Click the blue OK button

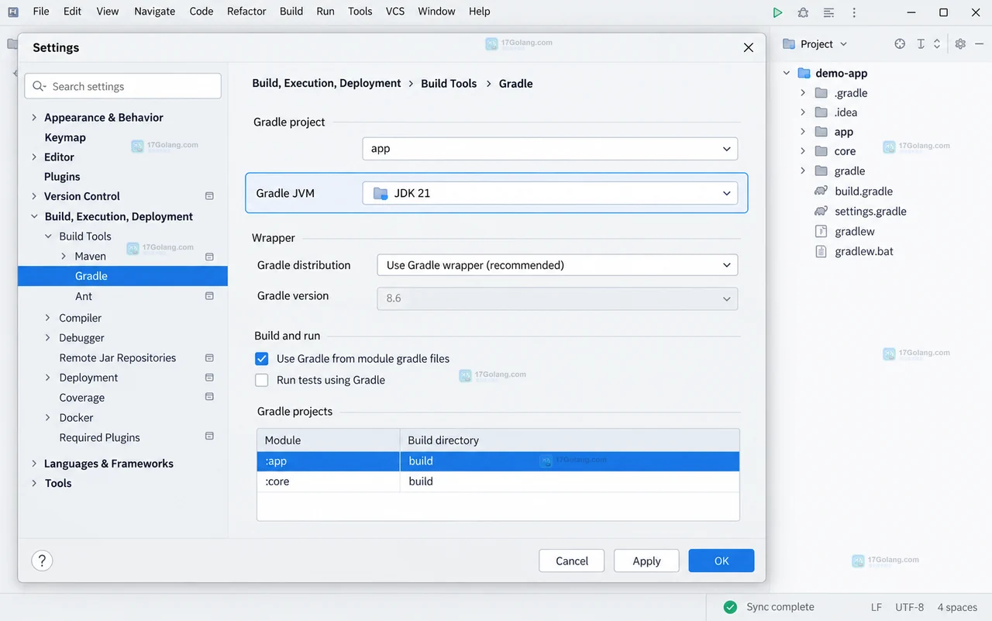[x=722, y=561]
